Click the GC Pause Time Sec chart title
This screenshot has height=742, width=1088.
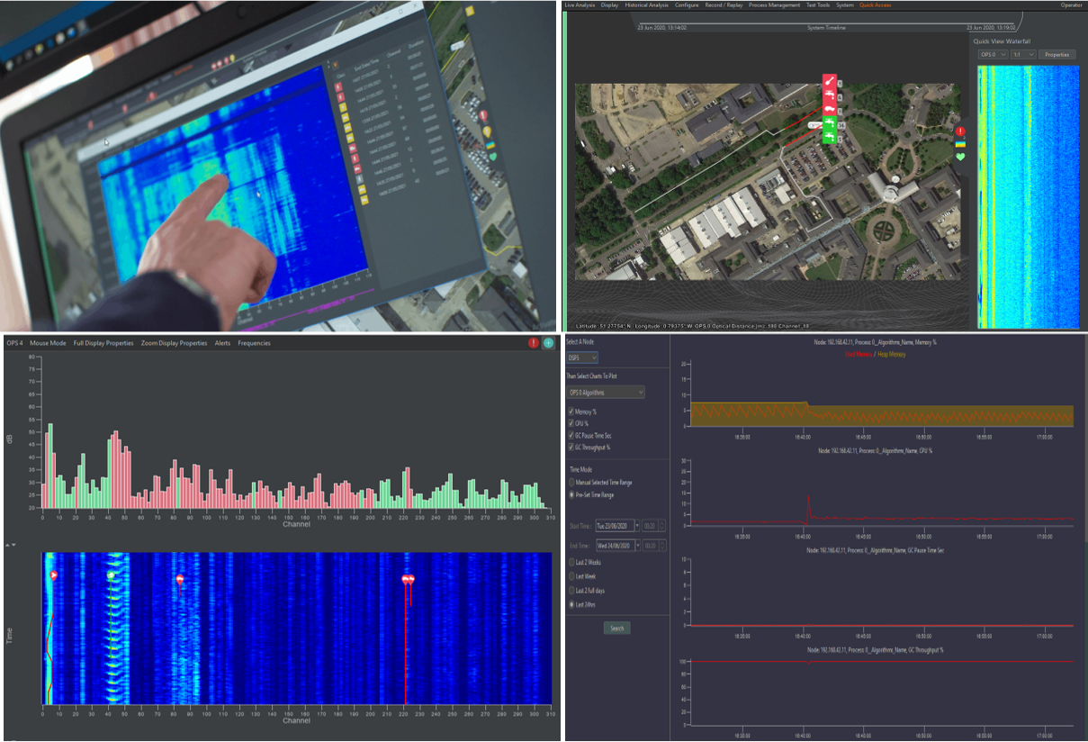(877, 549)
